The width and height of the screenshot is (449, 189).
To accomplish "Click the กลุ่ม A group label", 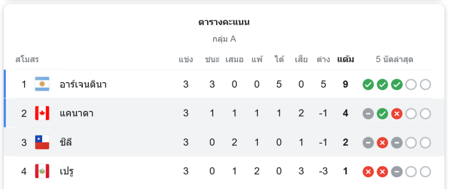I will coord(224,39).
